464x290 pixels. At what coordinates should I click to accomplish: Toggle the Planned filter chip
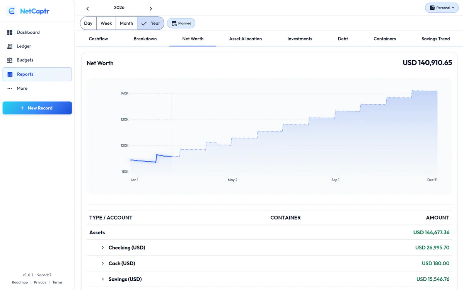(181, 23)
